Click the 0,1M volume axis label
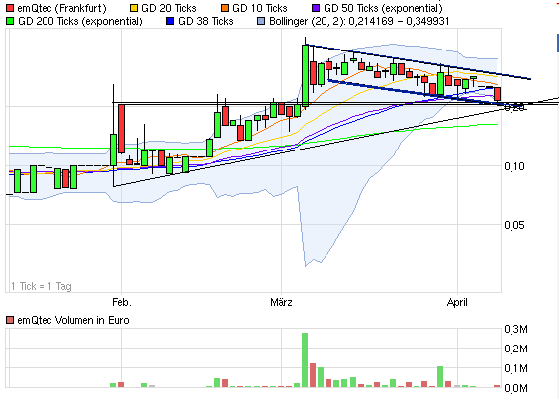559x399 pixels. [x=515, y=368]
